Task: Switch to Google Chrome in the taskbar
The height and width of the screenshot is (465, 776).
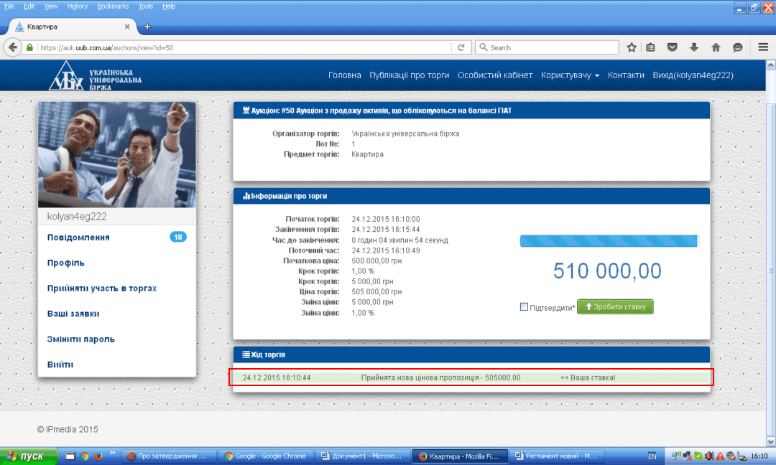Action: [x=265, y=456]
